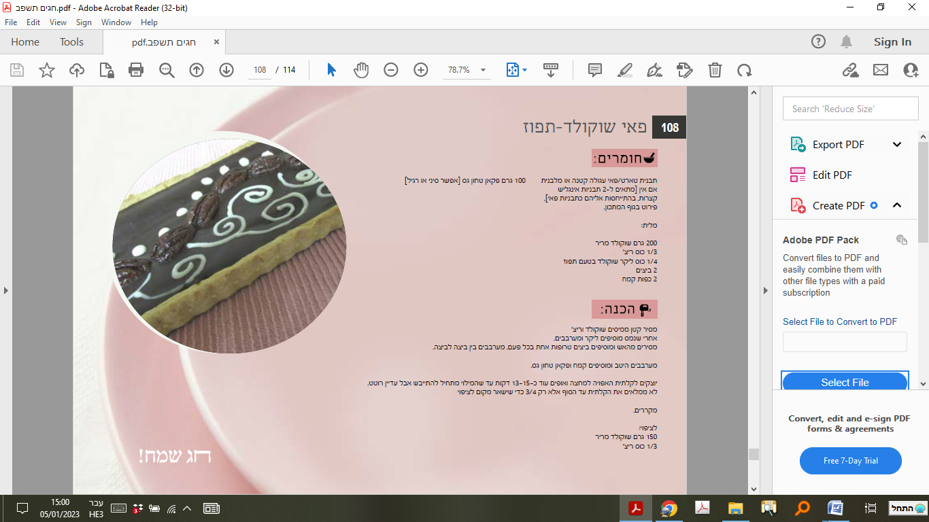Image resolution: width=929 pixels, height=522 pixels.
Task: Open the Windows Start button (התחל)
Action: (907, 508)
